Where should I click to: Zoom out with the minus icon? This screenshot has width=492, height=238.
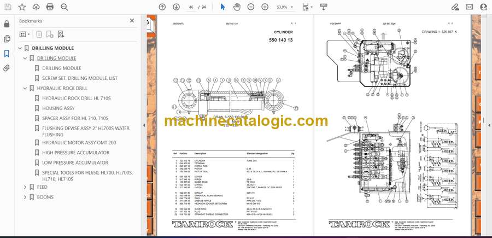click(251, 7)
